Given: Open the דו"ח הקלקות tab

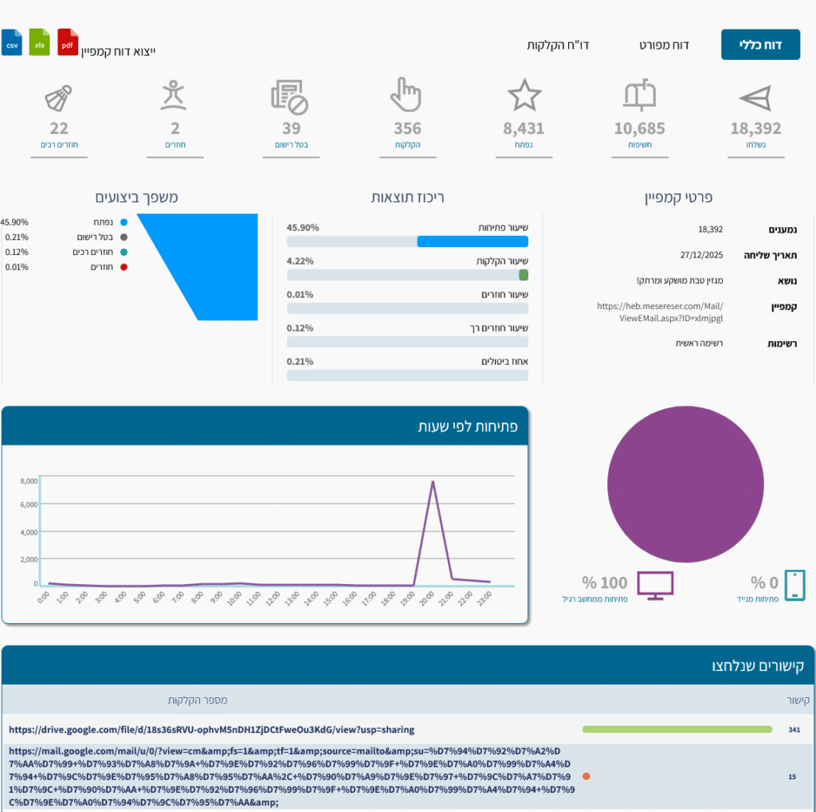Looking at the screenshot, I should [x=558, y=45].
